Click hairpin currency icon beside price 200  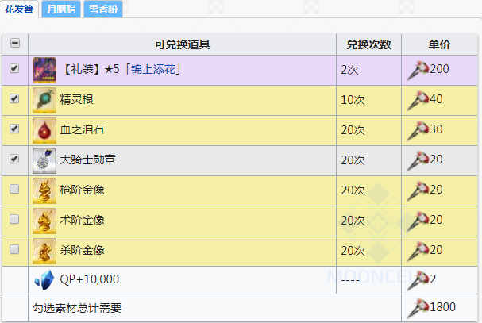[418, 71]
